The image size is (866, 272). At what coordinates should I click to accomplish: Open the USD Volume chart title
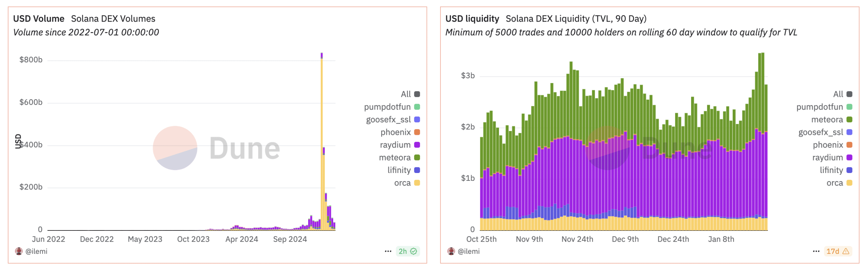point(39,19)
